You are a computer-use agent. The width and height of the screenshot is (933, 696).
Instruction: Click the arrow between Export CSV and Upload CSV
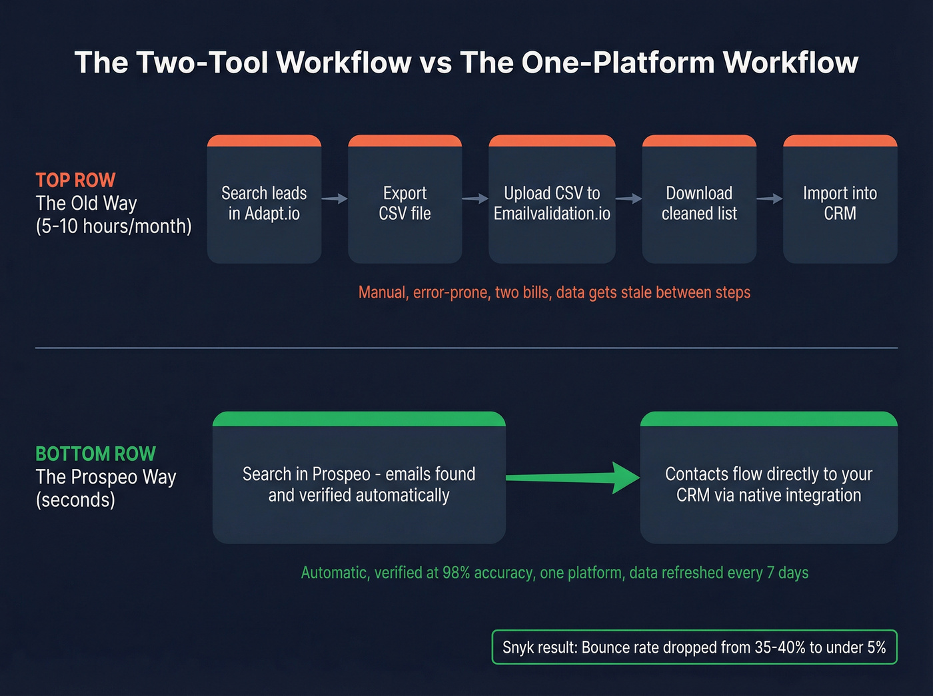(x=474, y=198)
